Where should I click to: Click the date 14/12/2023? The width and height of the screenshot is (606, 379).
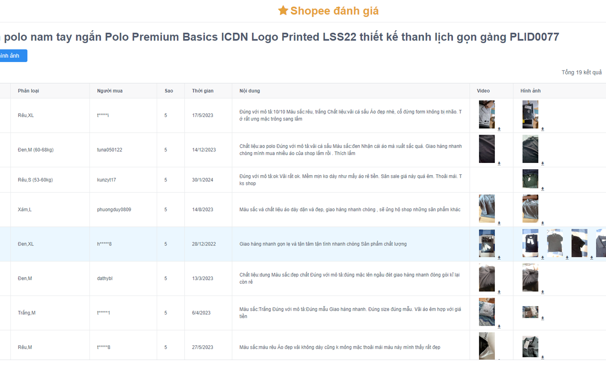click(204, 150)
